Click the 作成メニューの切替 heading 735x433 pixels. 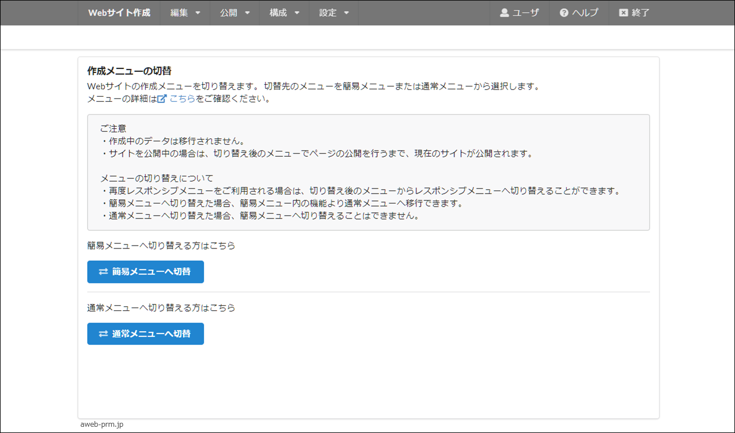pos(129,71)
